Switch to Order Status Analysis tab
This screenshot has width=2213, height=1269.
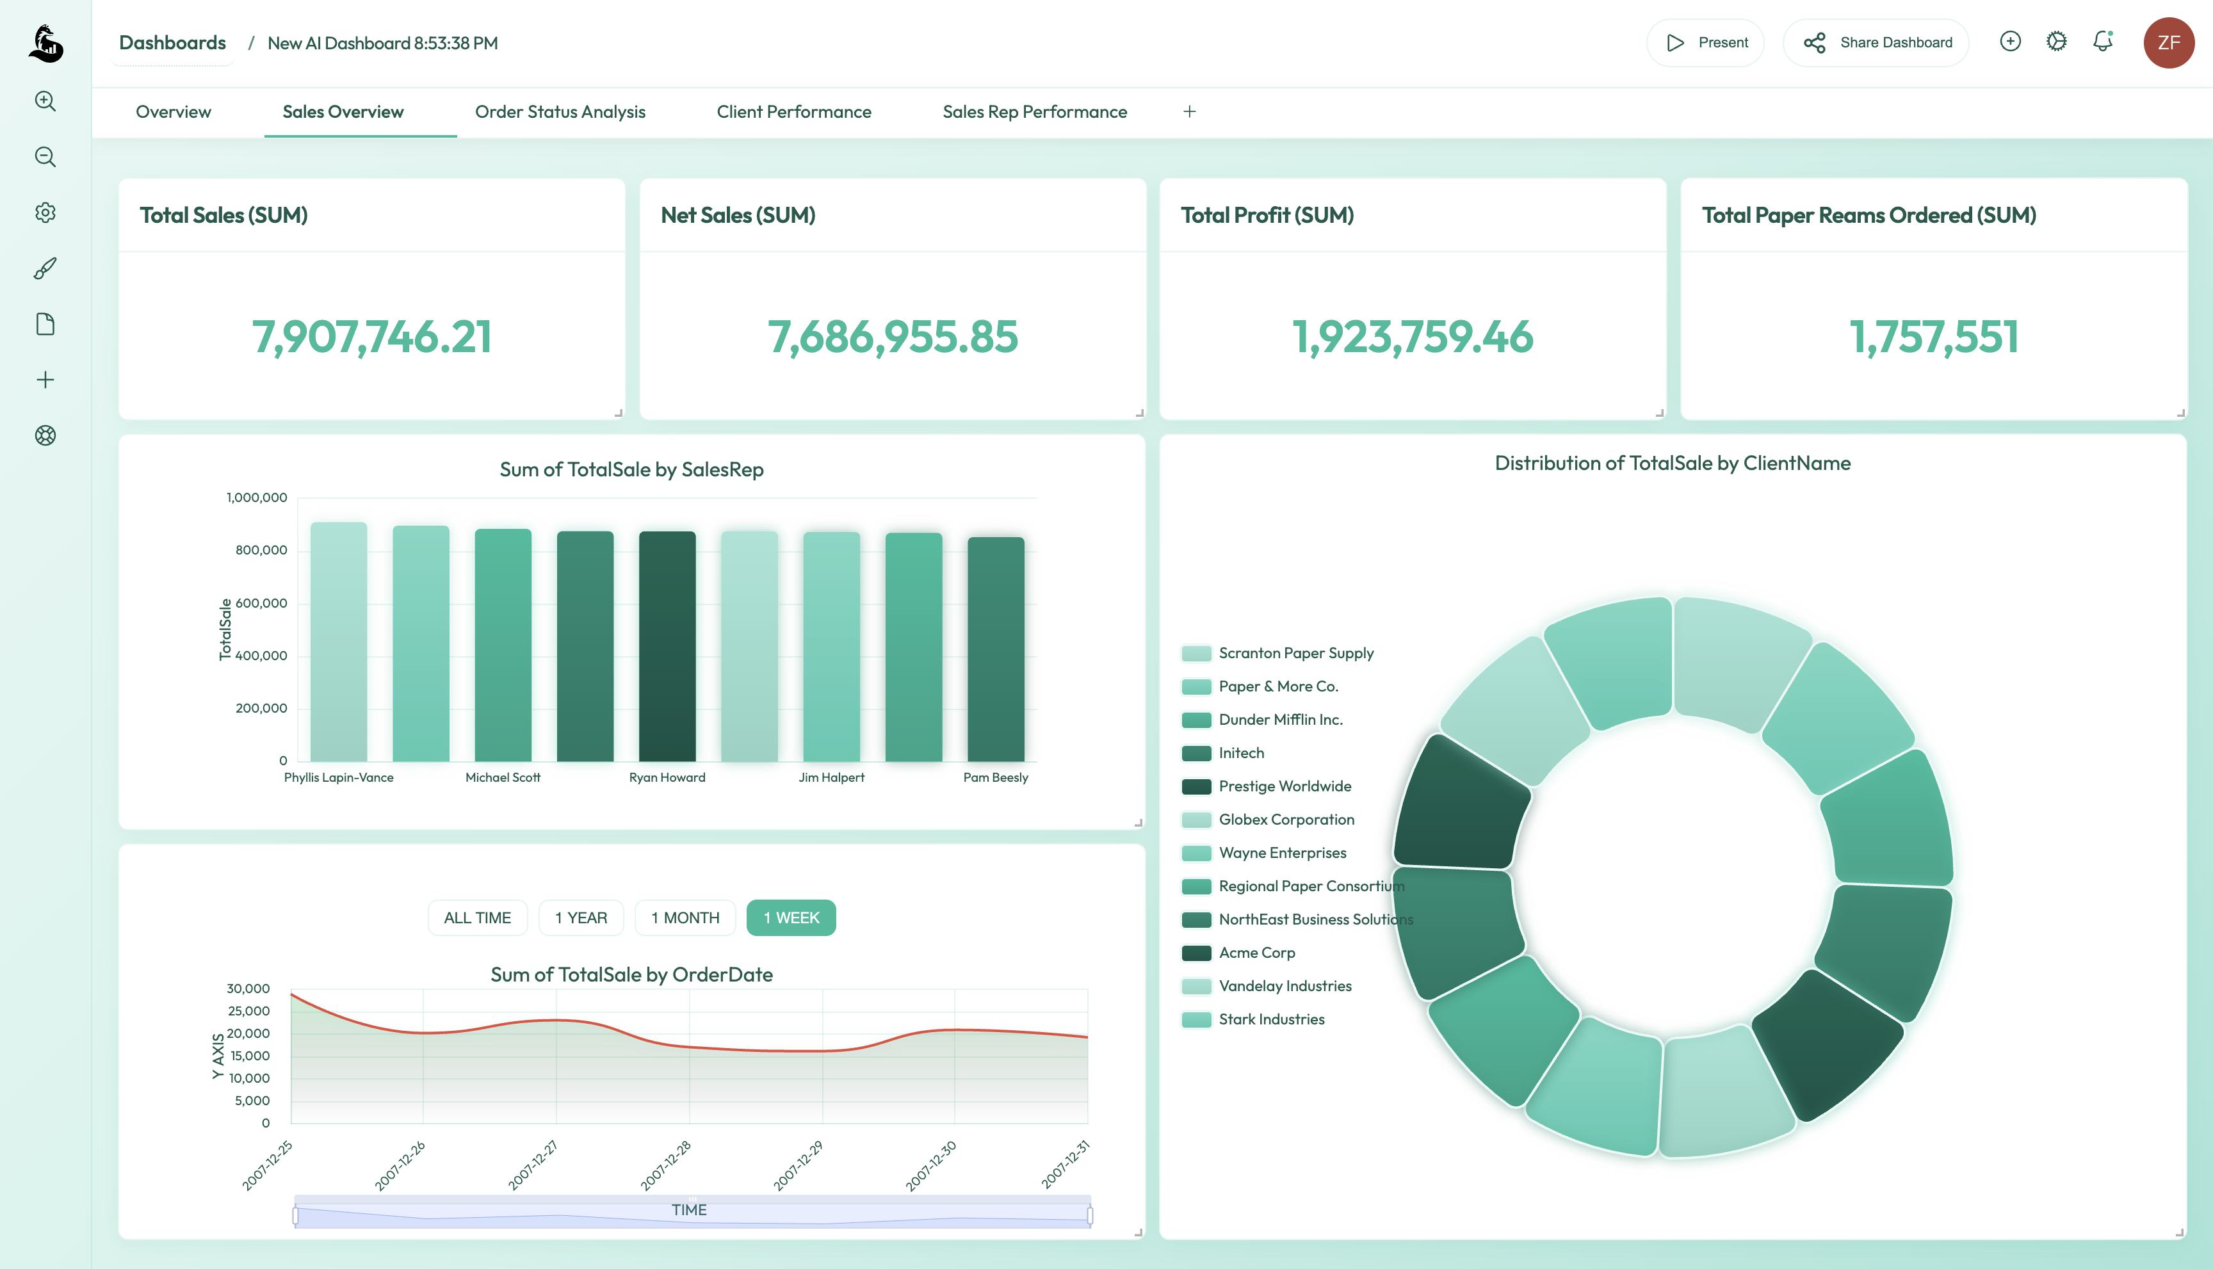click(560, 111)
